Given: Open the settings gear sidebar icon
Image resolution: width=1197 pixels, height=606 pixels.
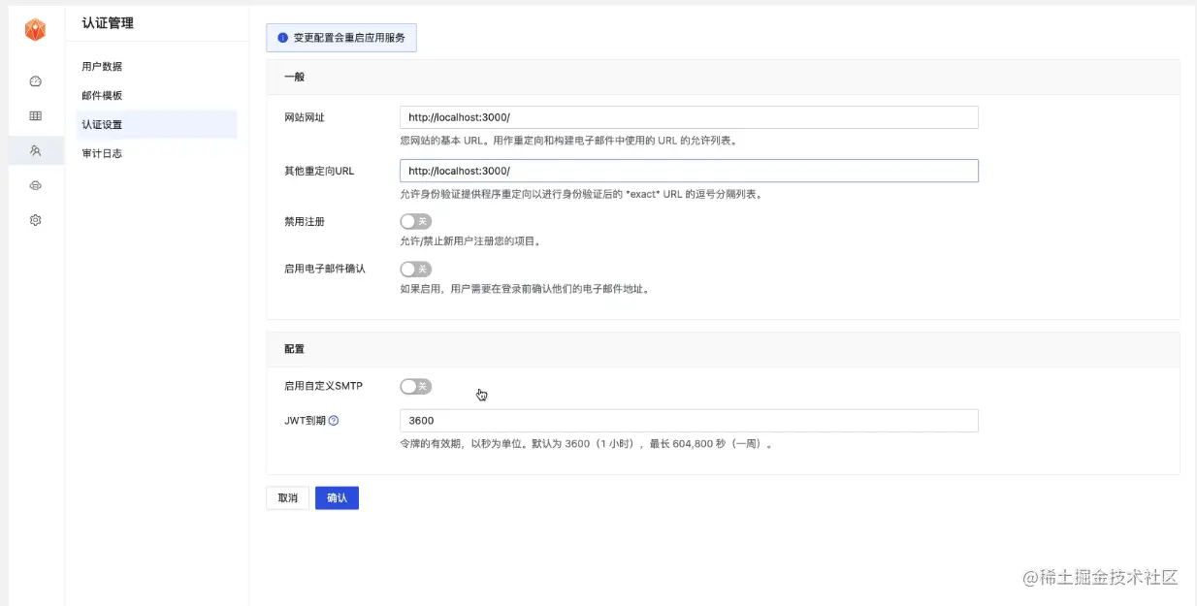Looking at the screenshot, I should tap(36, 220).
